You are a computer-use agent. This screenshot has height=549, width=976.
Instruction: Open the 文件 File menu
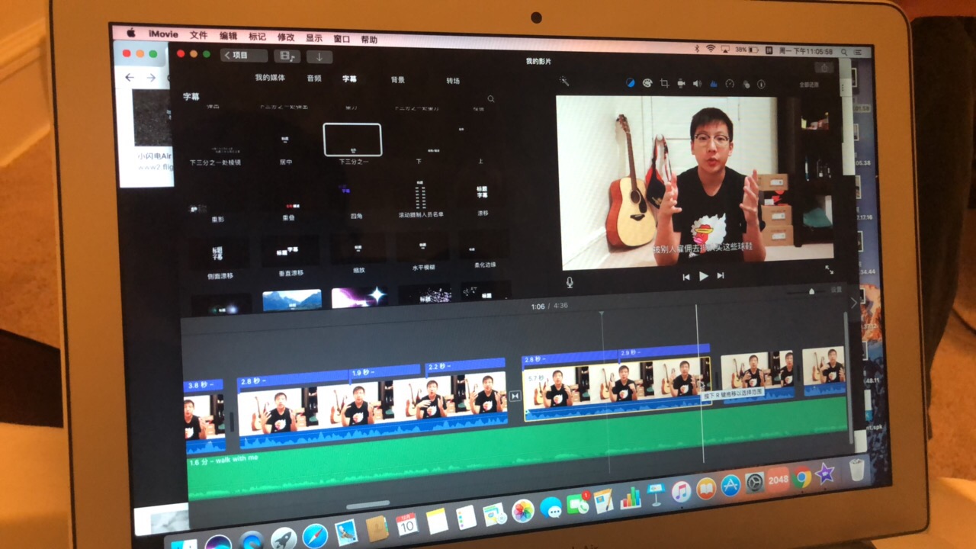(x=198, y=35)
